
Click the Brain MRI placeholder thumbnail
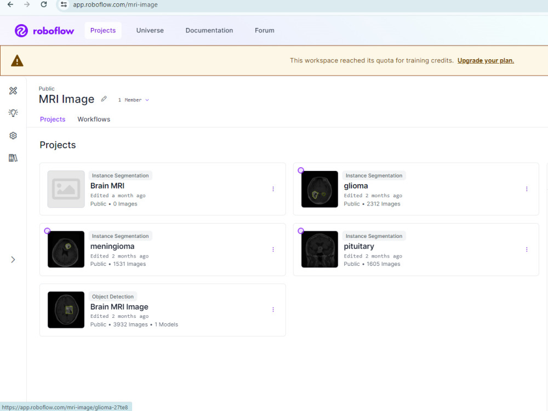pos(66,189)
